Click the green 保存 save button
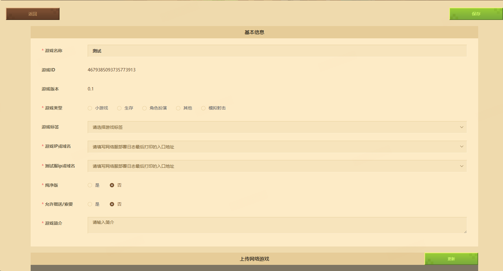This screenshot has height=271, width=503. tap(476, 14)
